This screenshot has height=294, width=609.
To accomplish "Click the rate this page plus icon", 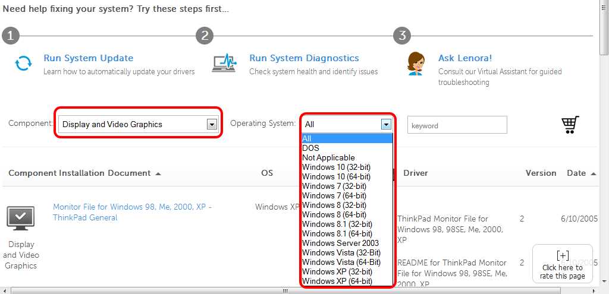I will (563, 255).
